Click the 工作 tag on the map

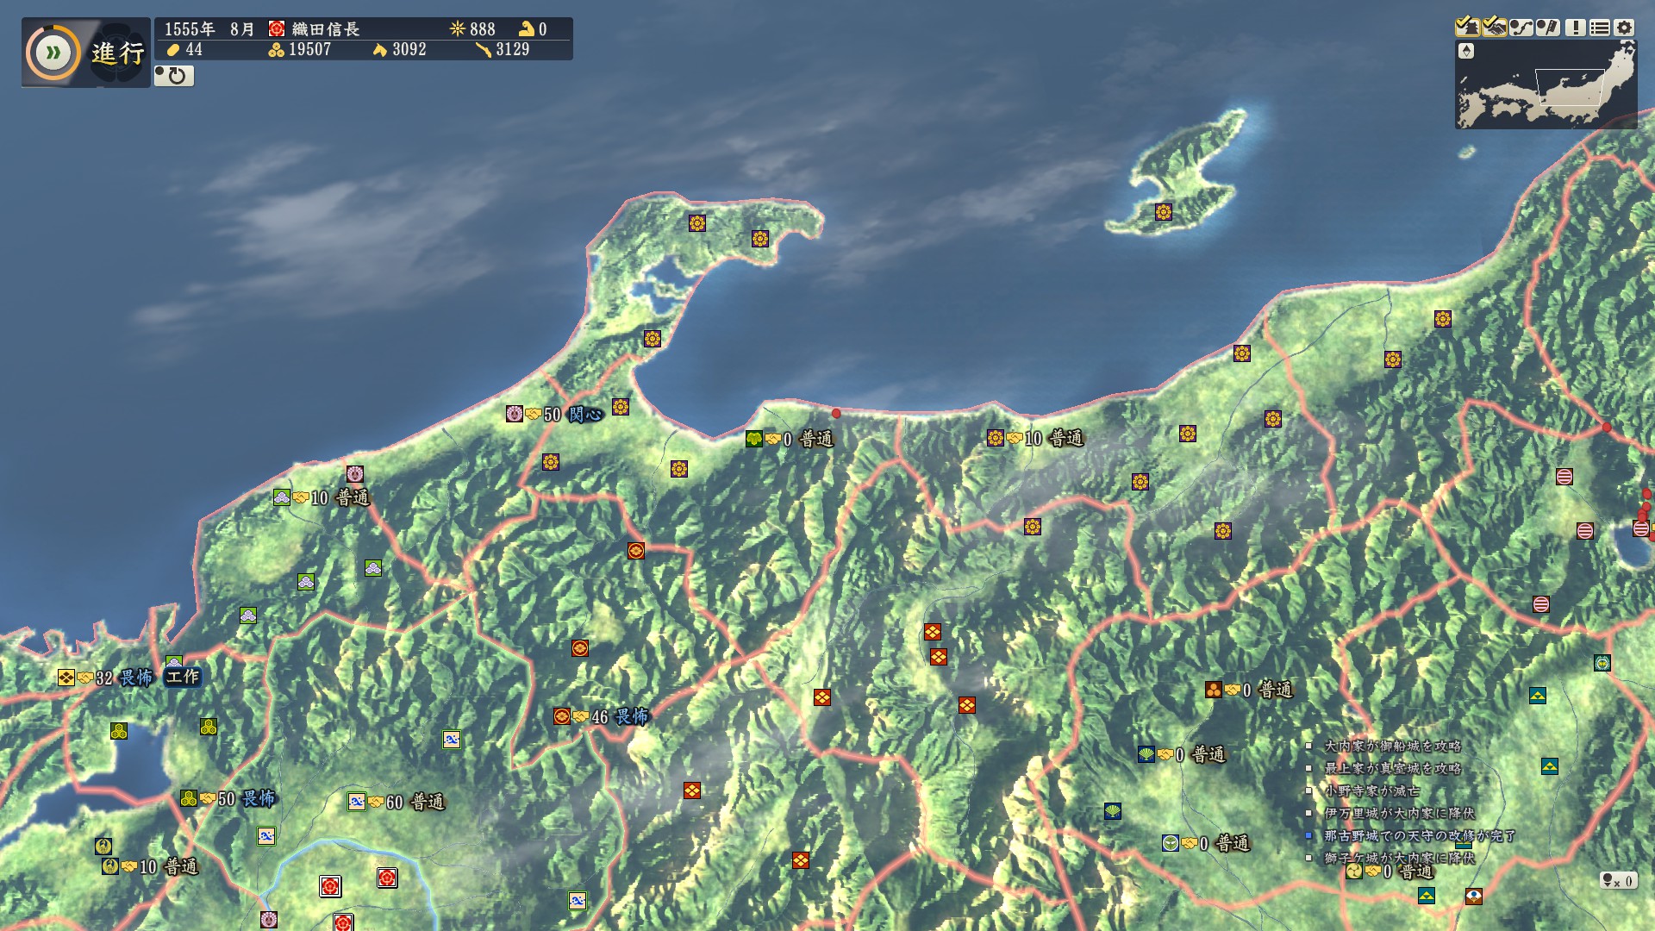pyautogui.click(x=182, y=677)
